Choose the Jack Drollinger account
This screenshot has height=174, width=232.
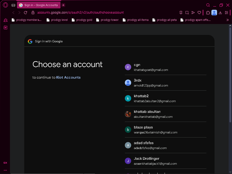pos(166,161)
